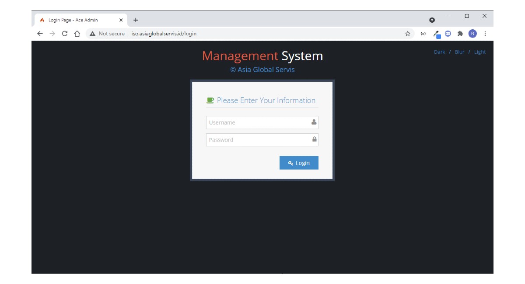Switch to the Light theme link

point(480,52)
